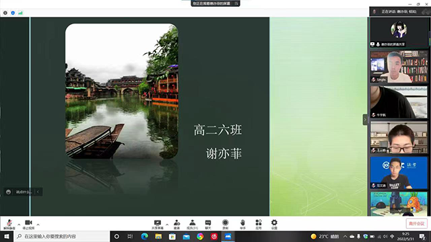Open the battery status tray icon
The width and height of the screenshot is (431, 242).
[372, 236]
